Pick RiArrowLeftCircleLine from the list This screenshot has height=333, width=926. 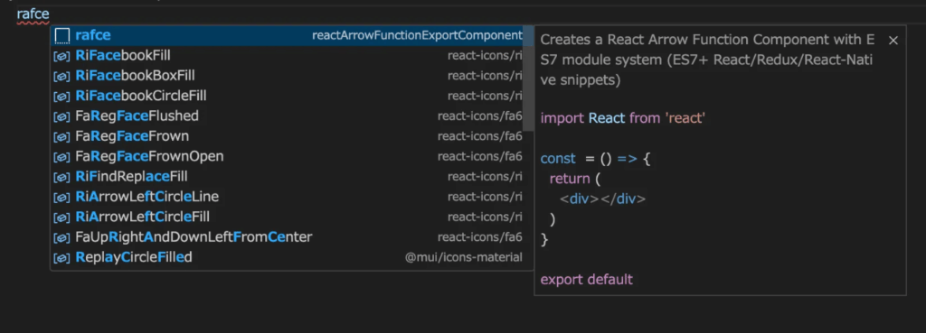[287, 197]
